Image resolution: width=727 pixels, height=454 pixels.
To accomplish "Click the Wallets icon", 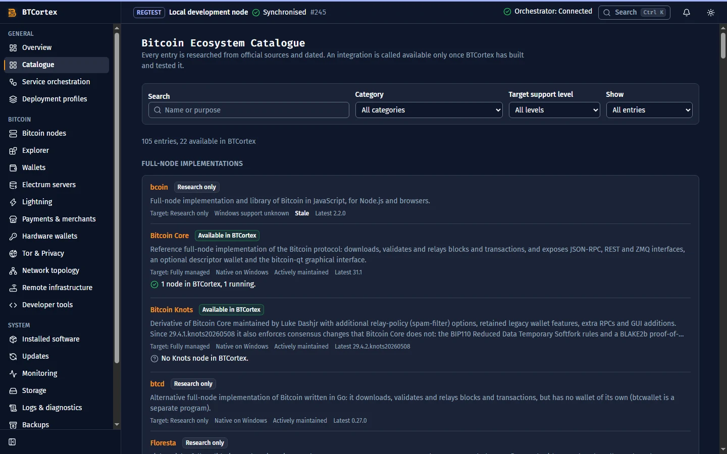I will [x=13, y=167].
